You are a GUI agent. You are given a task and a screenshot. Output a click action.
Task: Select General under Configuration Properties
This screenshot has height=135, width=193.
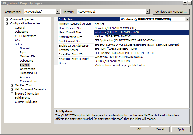[20, 28]
